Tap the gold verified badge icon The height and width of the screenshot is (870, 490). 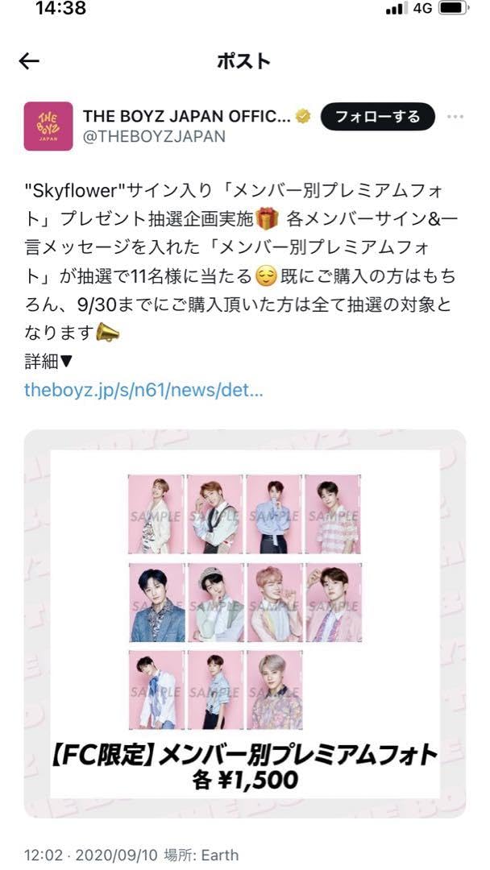[303, 117]
